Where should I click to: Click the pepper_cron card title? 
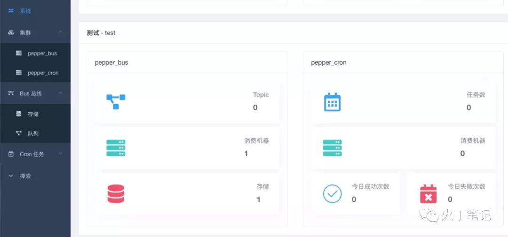(x=328, y=63)
